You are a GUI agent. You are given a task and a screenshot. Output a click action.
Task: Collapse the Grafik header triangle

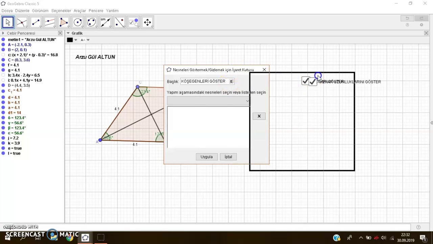tap(68, 33)
